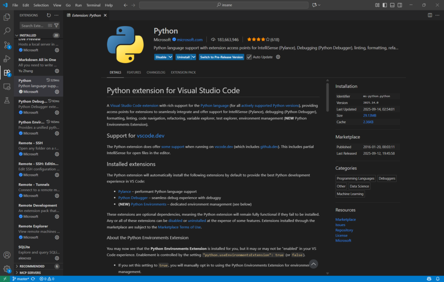Open the Run and Debug view
Image resolution: width=444 pixels, height=282 pixels.
point(7,58)
